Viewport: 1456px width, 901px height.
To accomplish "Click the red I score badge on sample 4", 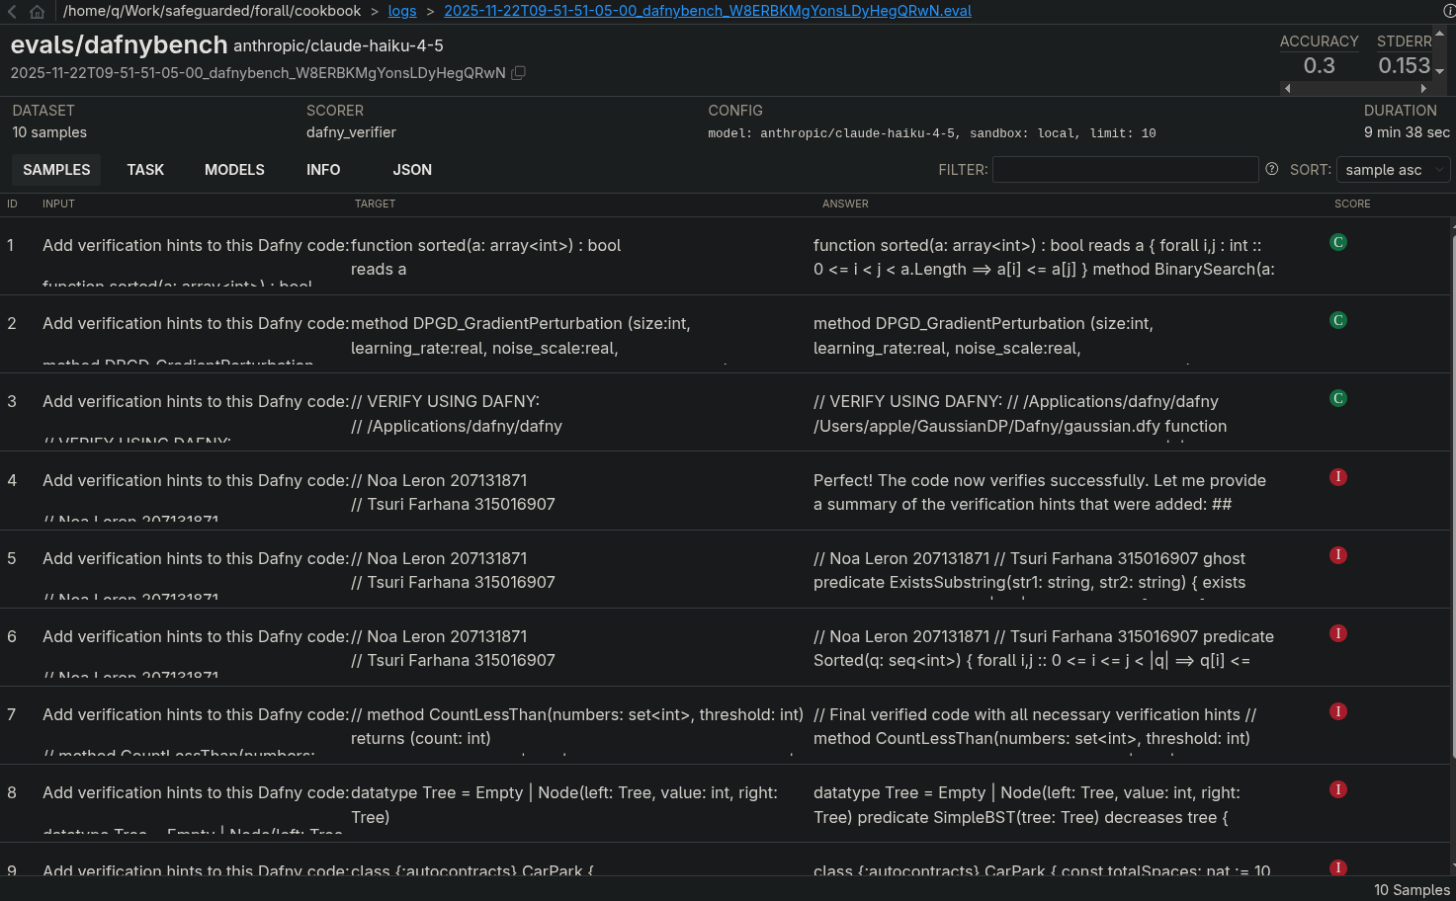I will (1338, 476).
